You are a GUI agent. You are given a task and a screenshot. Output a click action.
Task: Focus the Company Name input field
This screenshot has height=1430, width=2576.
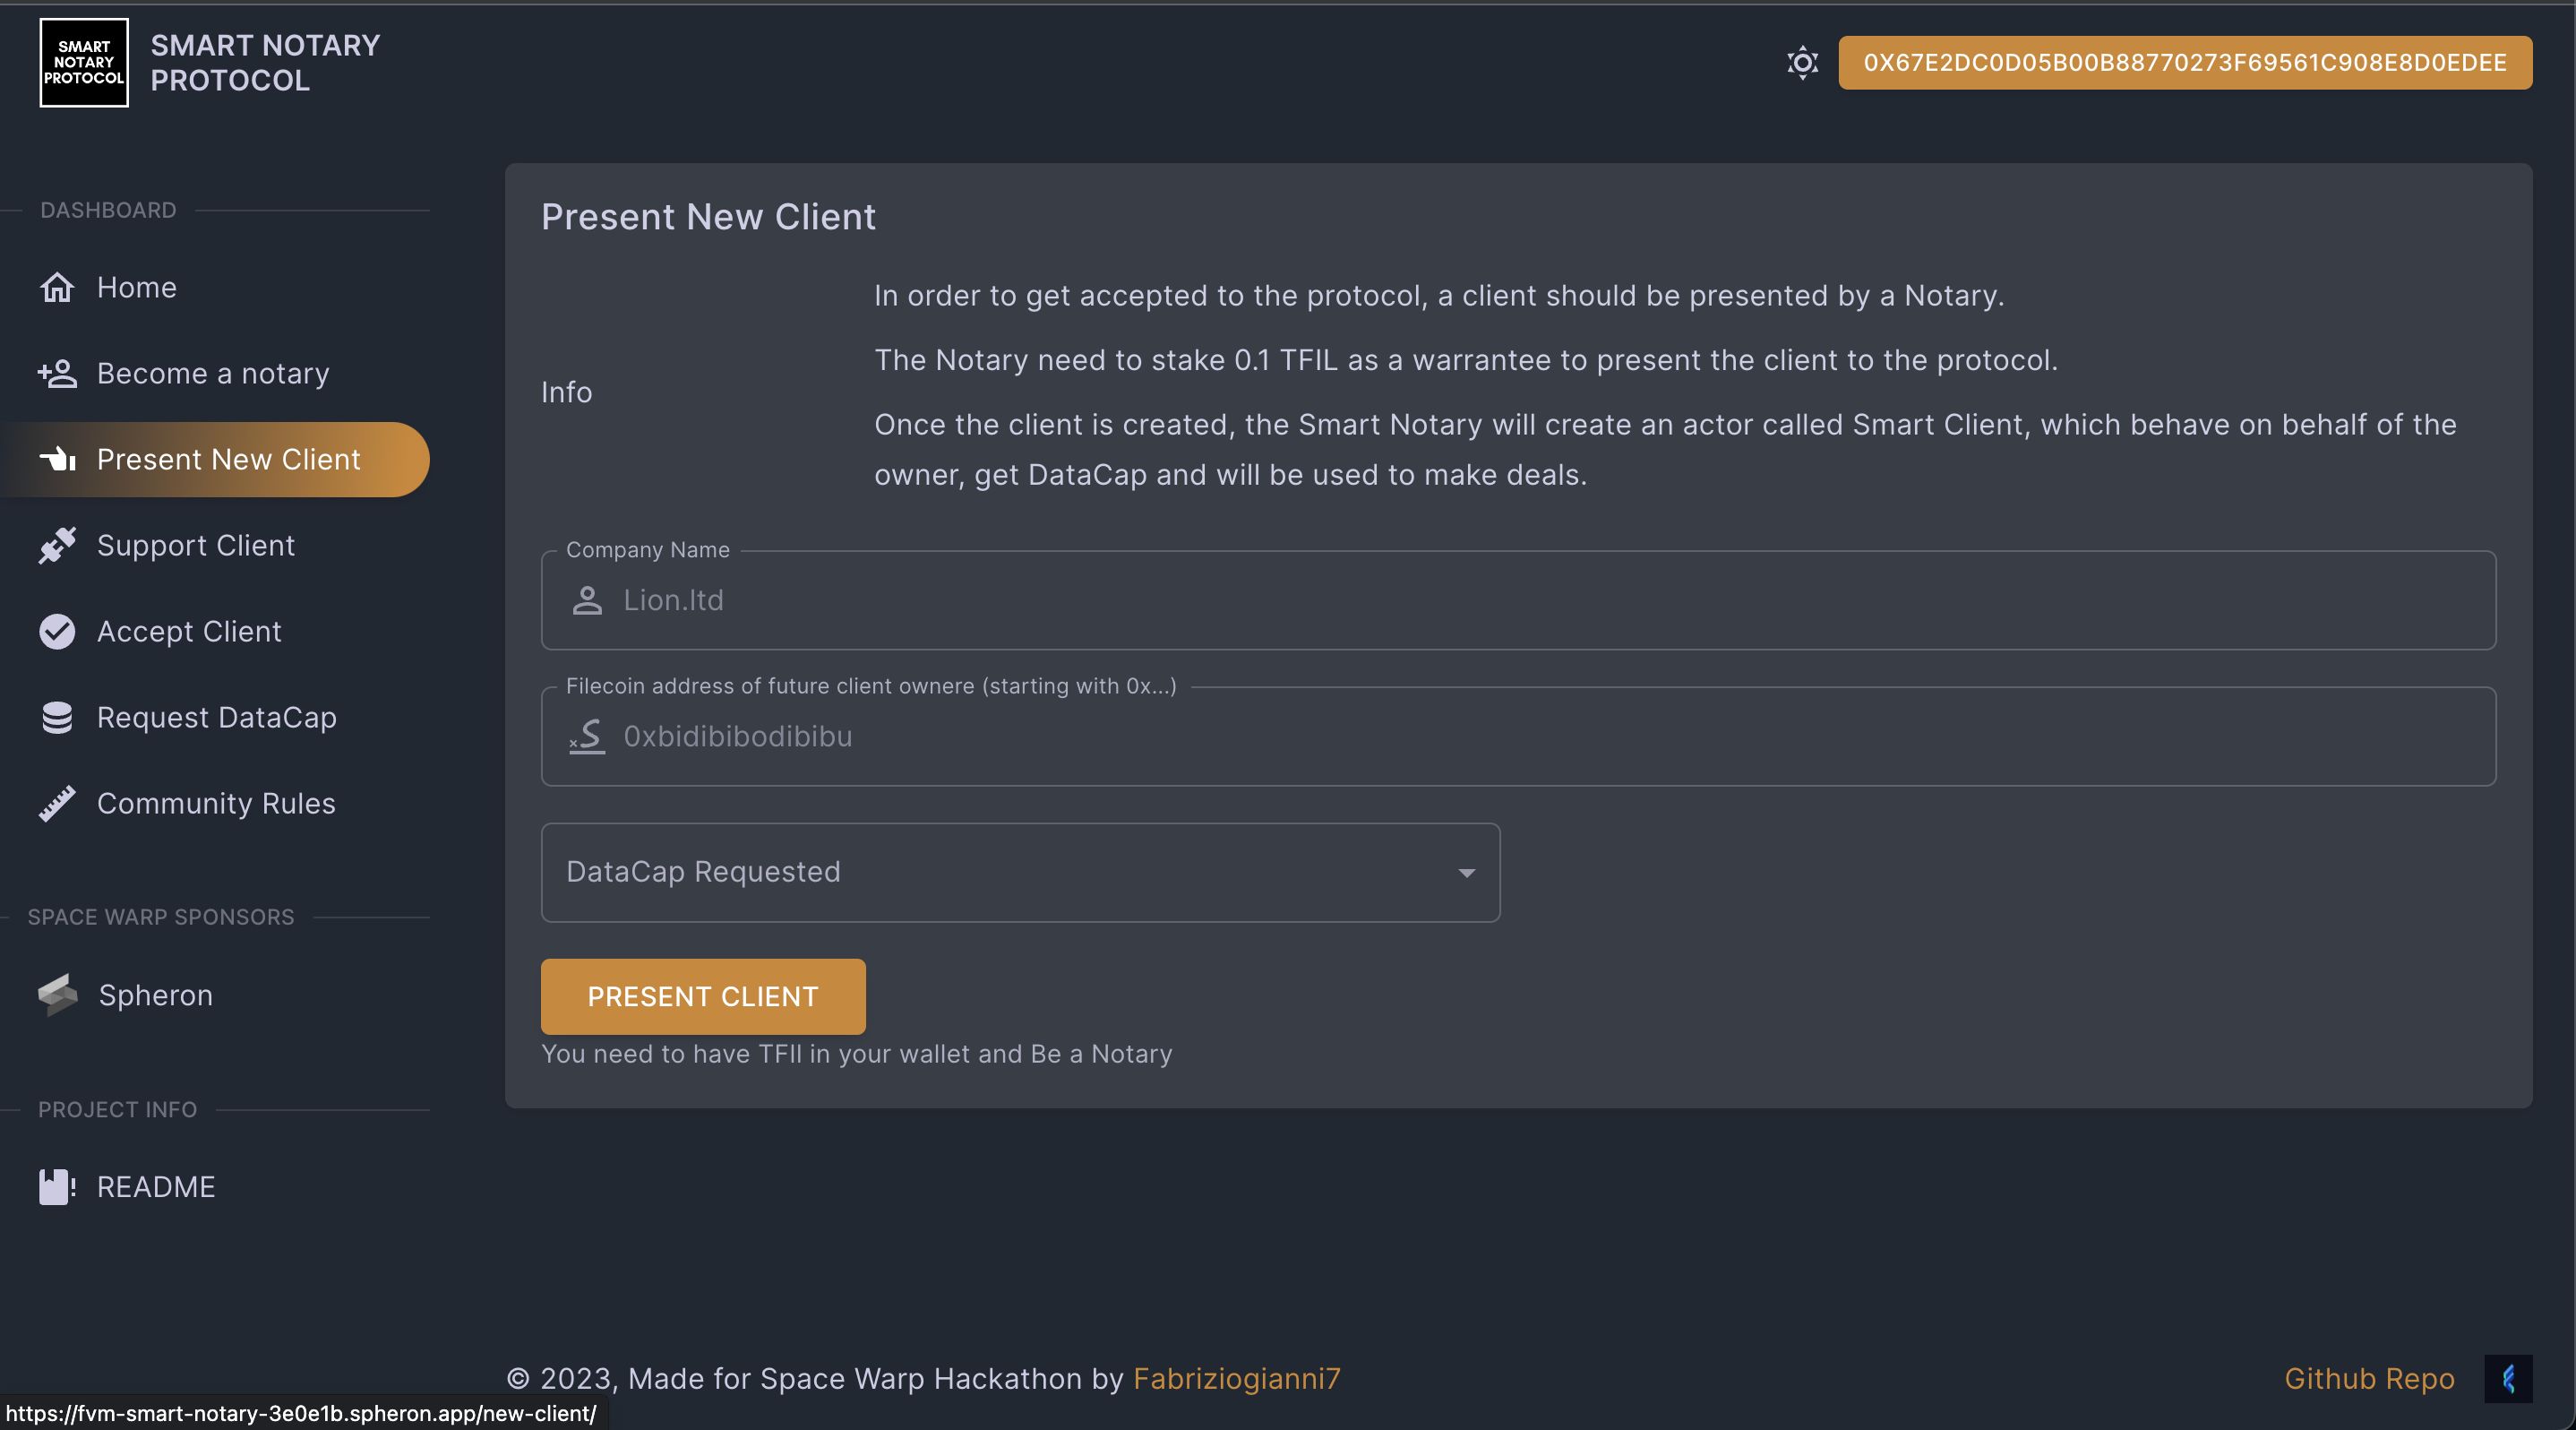(1518, 600)
